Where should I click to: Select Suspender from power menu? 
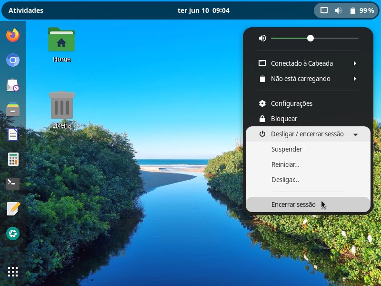[x=308, y=149]
